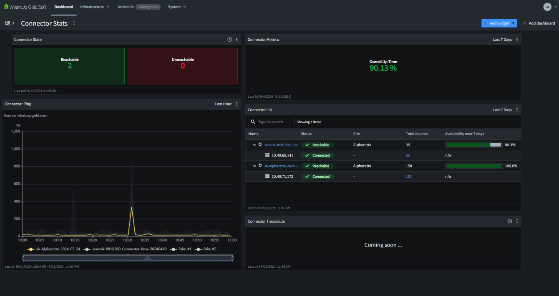559x296 pixels.
Task: Click the right handle of chart range slider
Action: [232, 259]
